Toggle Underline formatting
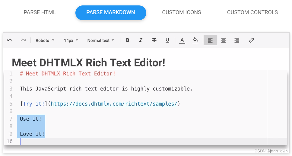 [167, 40]
